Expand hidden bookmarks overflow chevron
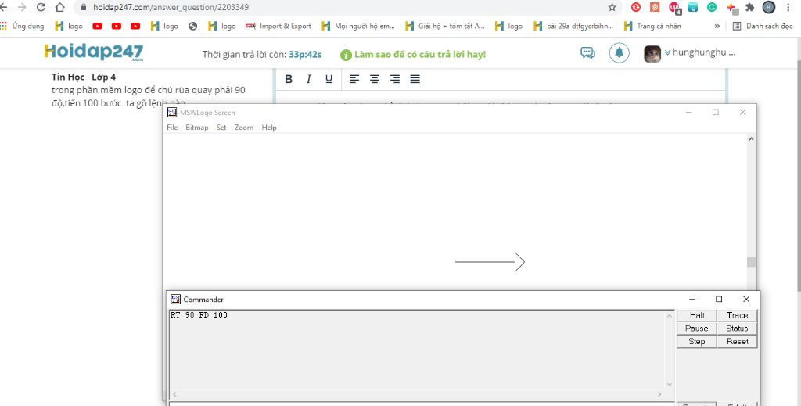This screenshot has height=406, width=801. (717, 26)
